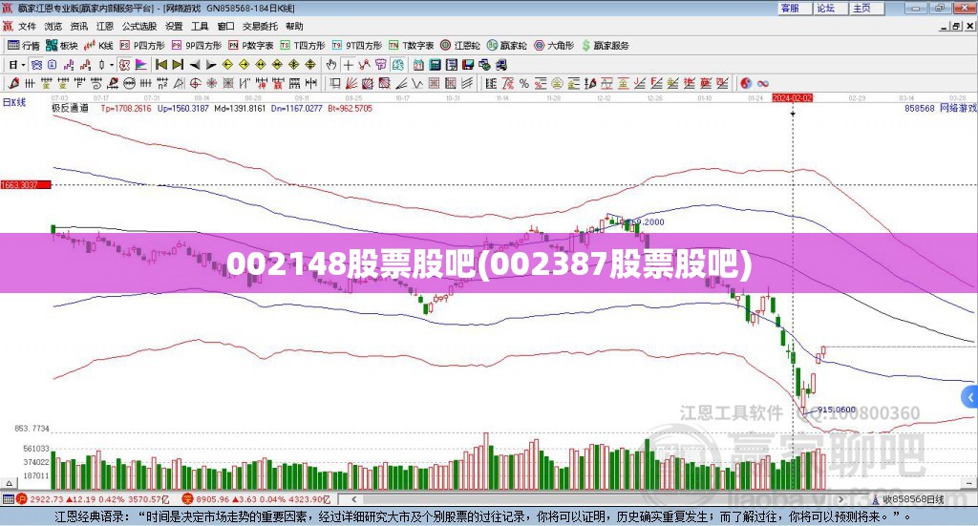The image size is (978, 526).
Task: Open the T数字表 tool
Action: pos(411,46)
